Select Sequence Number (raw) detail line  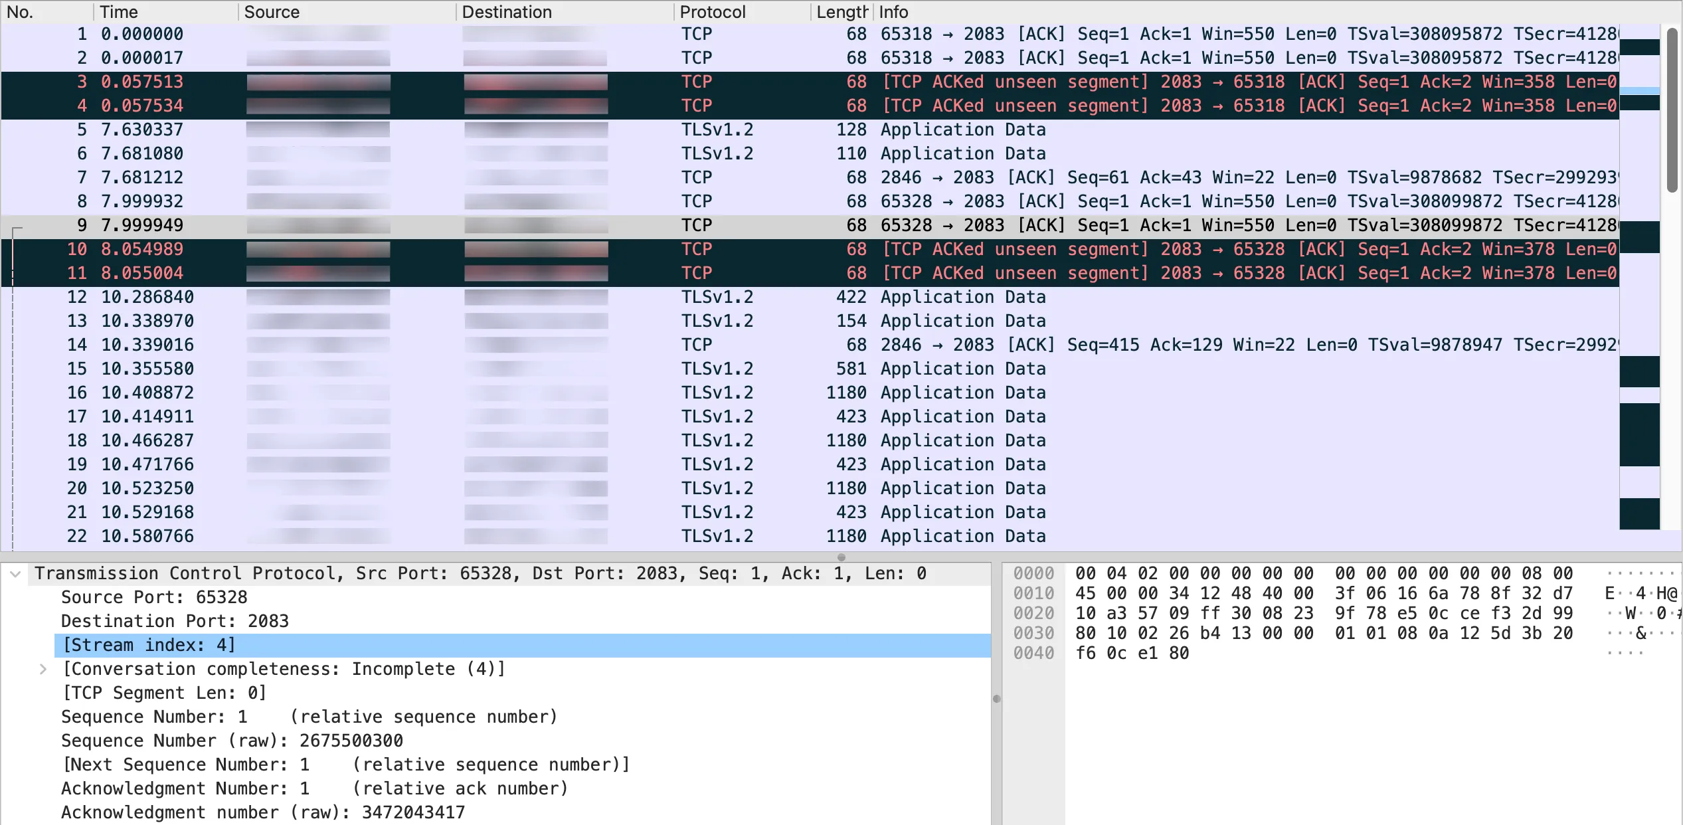click(232, 741)
